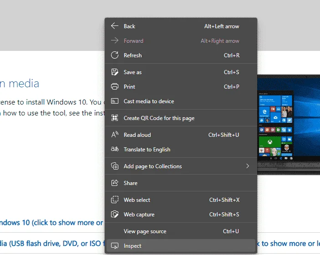The image size is (320, 255).
Task: Click the 'to install Windows 10' paragraph line
Action: [52, 102]
